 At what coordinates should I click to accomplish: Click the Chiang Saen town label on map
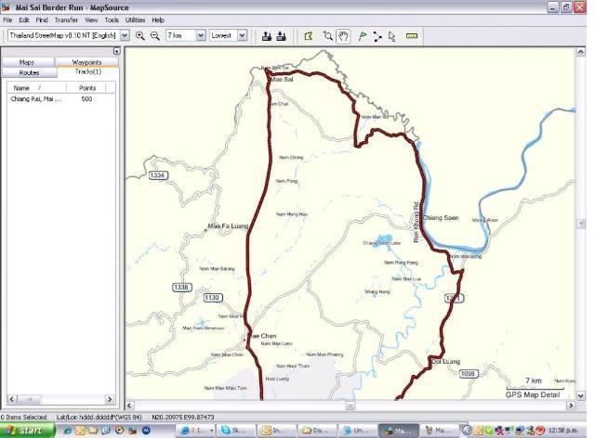point(441,218)
